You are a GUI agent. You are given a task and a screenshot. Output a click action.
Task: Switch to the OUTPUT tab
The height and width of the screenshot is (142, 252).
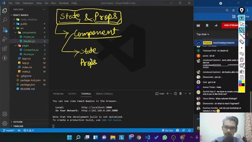(72, 94)
